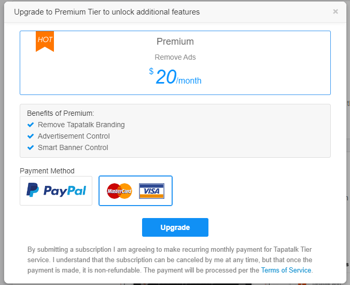This screenshot has height=285, width=350.
Task: Click the Payment Method label
Action: click(x=47, y=171)
